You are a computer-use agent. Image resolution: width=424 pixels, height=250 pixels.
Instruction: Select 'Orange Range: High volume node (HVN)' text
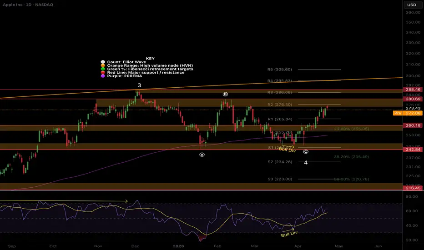[x=150, y=65]
